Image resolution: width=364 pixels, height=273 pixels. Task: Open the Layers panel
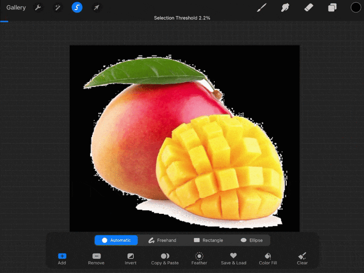point(332,7)
